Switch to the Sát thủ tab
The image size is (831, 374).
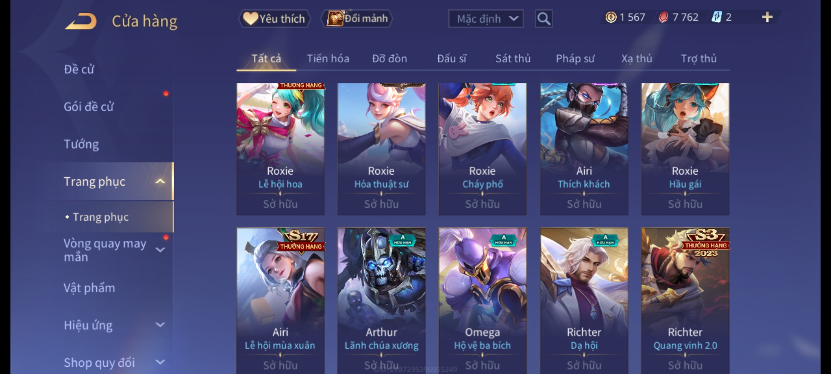tap(513, 59)
